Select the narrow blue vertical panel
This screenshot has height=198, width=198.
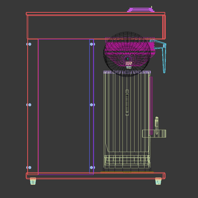91,106
